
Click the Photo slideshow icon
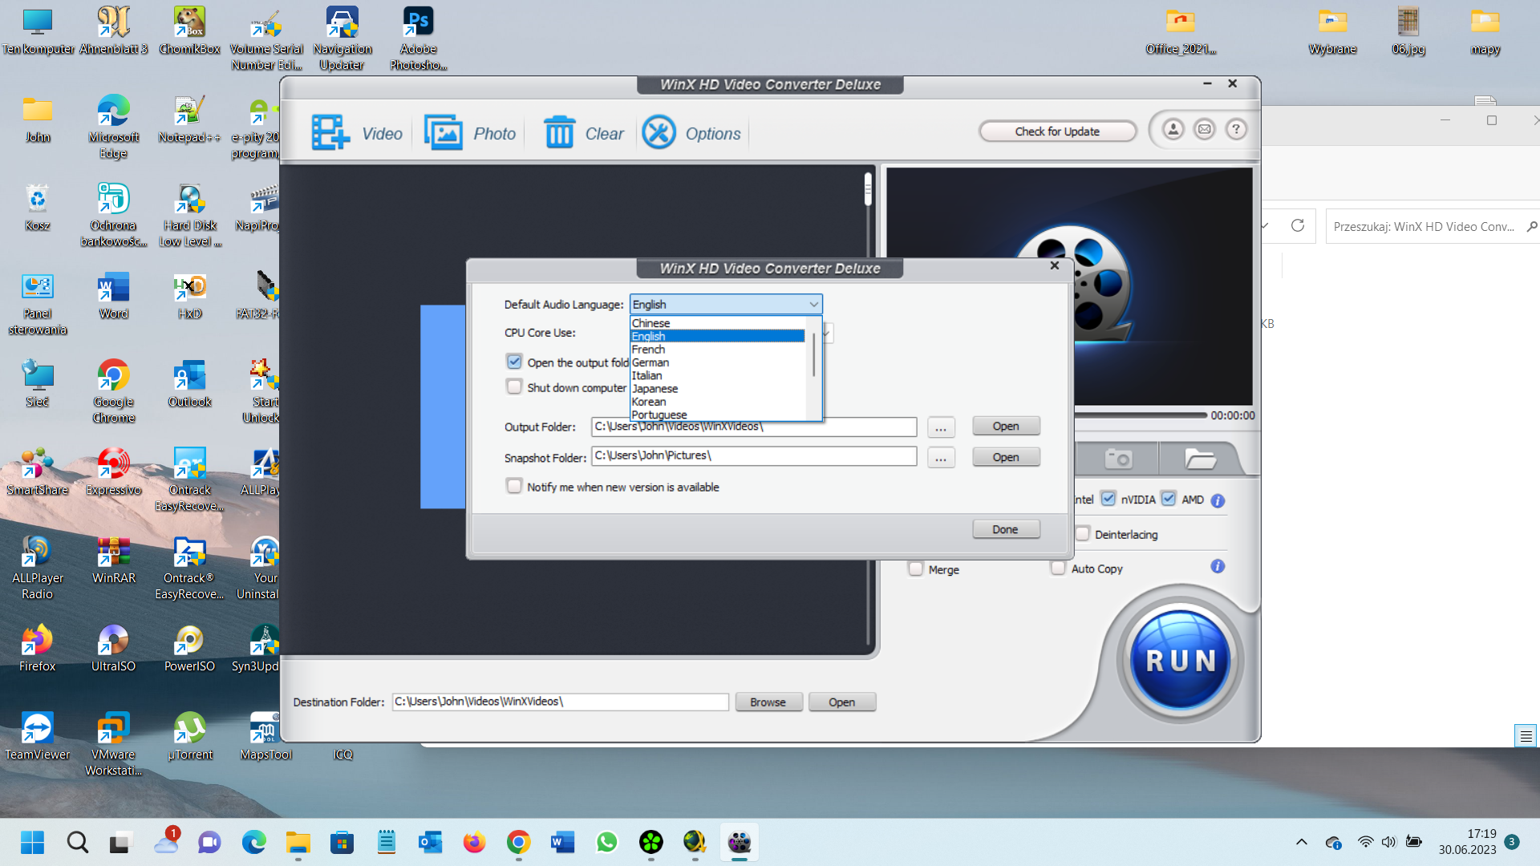(x=443, y=133)
